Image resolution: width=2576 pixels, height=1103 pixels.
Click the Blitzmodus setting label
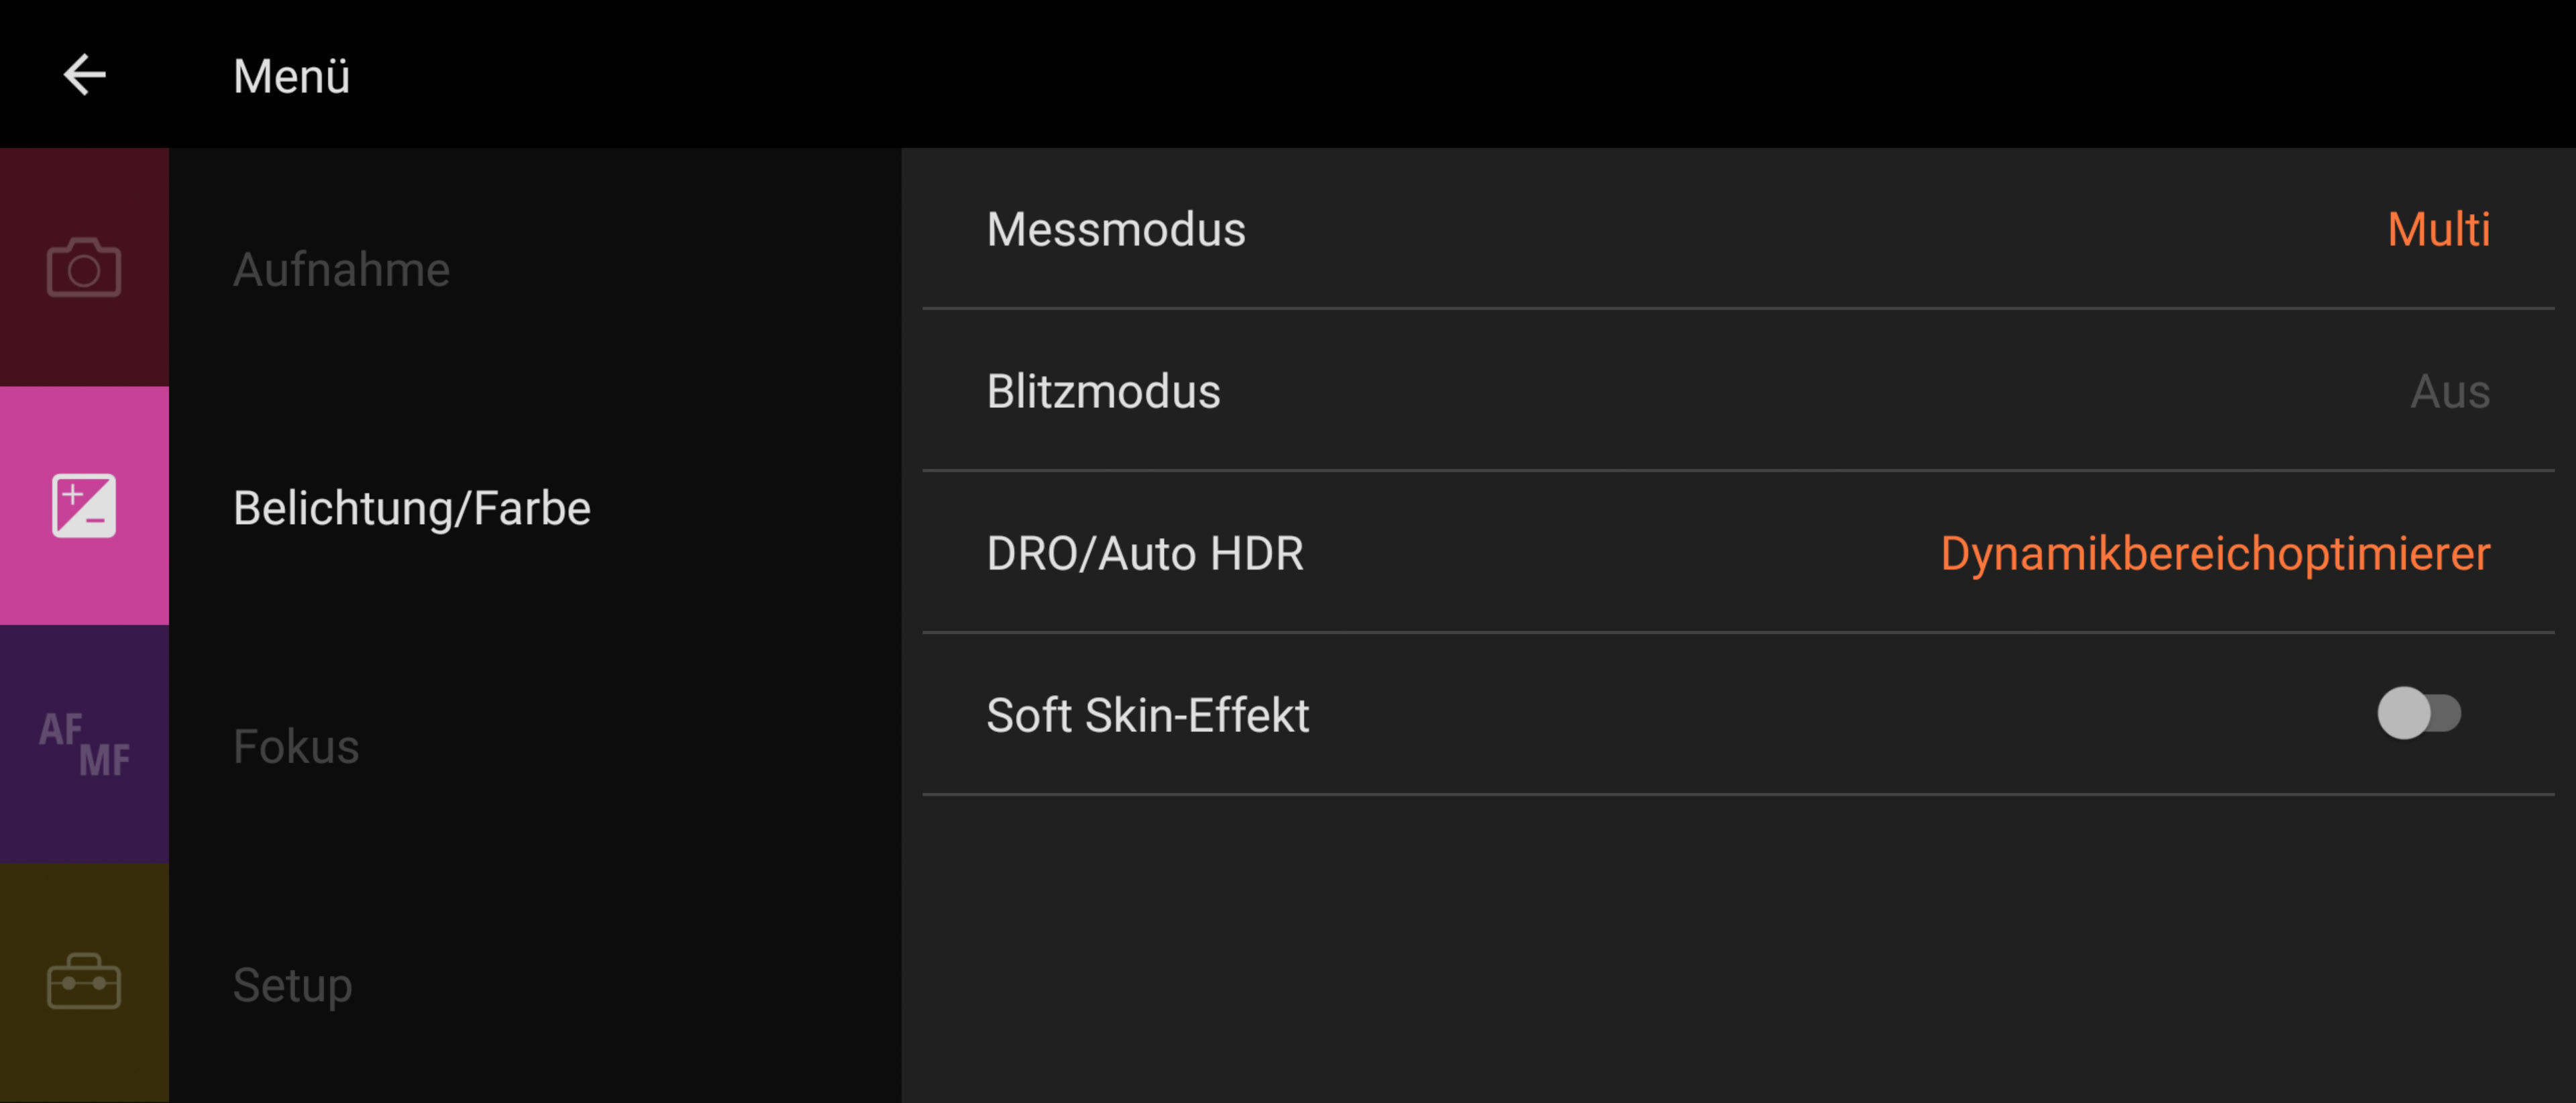1103,392
